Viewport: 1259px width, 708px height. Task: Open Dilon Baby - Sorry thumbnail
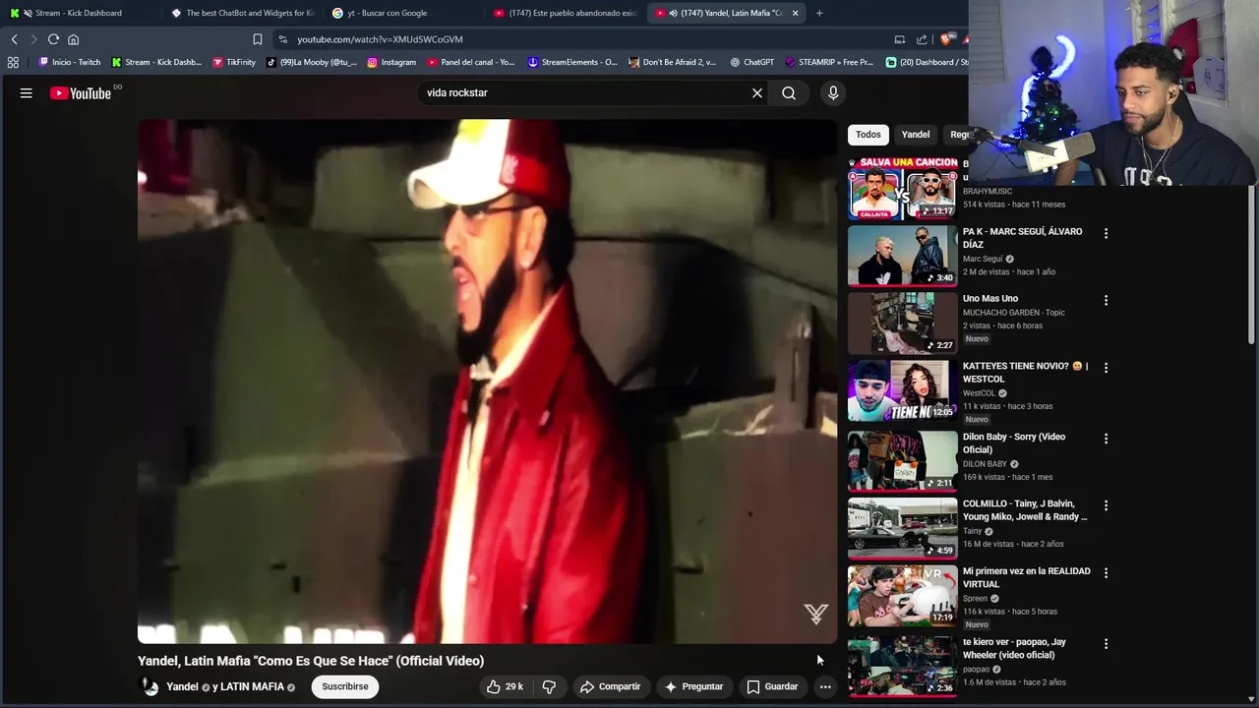pos(902,460)
